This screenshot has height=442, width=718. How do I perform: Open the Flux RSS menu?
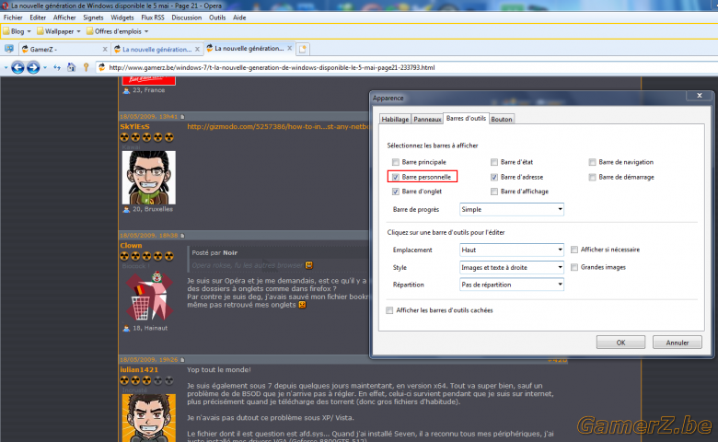153,17
